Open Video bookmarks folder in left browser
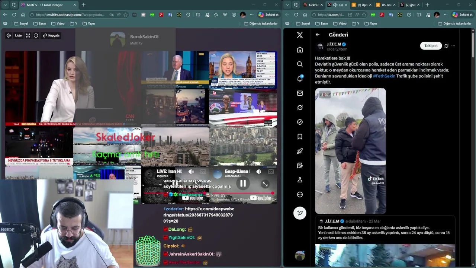This screenshot has height=268, width=476. pos(58,23)
